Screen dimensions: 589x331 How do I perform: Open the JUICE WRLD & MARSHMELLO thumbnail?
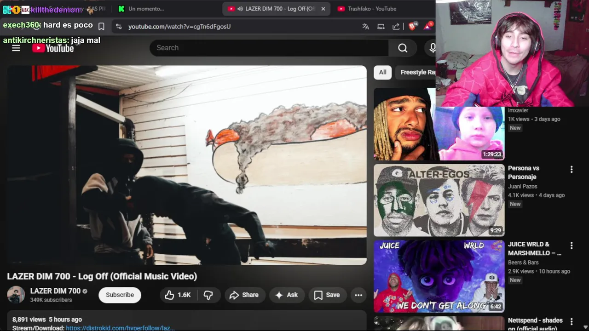coord(439,276)
